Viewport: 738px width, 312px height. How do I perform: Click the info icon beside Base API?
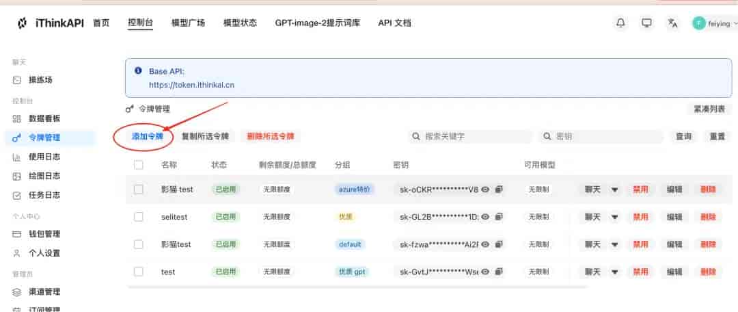coord(138,70)
